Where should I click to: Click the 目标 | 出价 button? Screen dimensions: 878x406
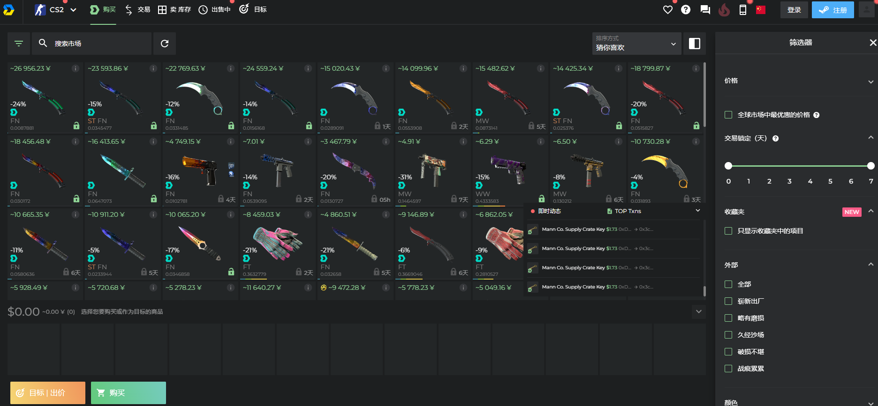pyautogui.click(x=48, y=393)
